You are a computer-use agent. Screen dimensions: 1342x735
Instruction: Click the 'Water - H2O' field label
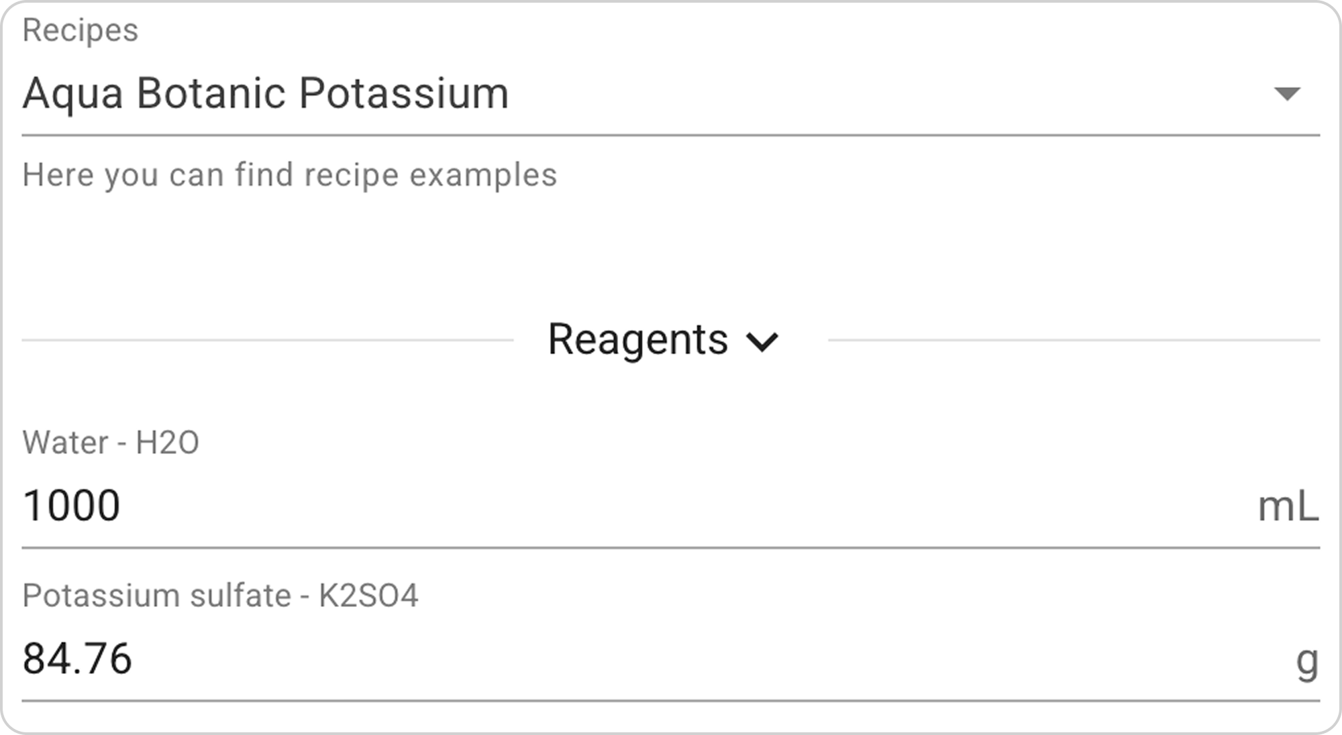click(111, 443)
